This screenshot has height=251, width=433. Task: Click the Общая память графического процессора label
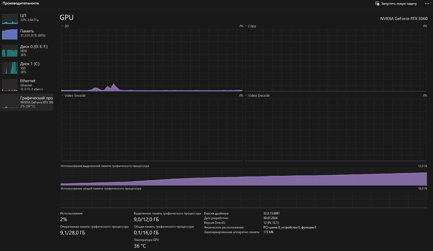click(x=164, y=227)
